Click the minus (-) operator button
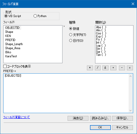This screenshot has height=134, width=137. pos(122,68)
